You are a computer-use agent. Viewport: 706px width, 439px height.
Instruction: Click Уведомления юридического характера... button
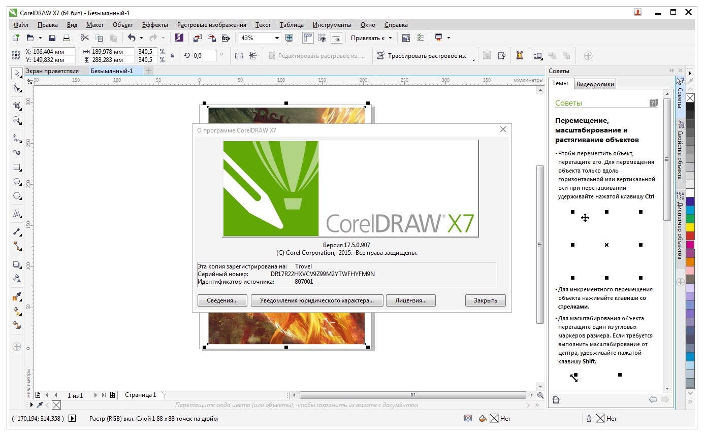317,300
